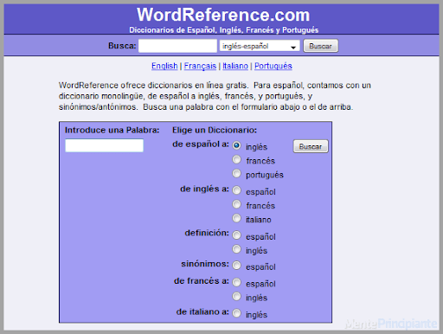Click the de español a: label
The height and width of the screenshot is (334, 443).
pyautogui.click(x=201, y=144)
